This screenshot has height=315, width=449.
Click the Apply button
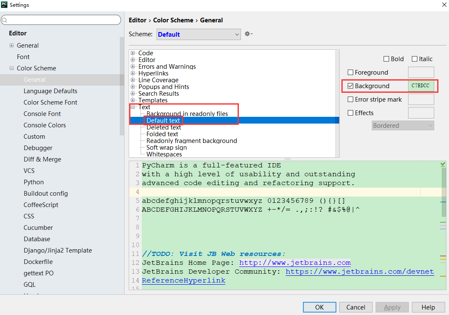pos(392,307)
